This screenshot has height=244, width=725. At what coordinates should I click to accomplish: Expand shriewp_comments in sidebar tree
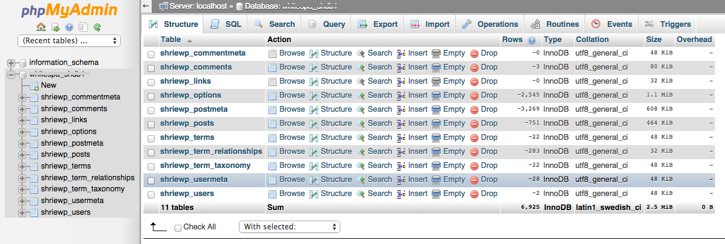point(22,109)
